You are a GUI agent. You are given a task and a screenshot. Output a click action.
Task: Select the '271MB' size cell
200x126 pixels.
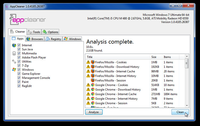pyautogui.click(x=156, y=94)
